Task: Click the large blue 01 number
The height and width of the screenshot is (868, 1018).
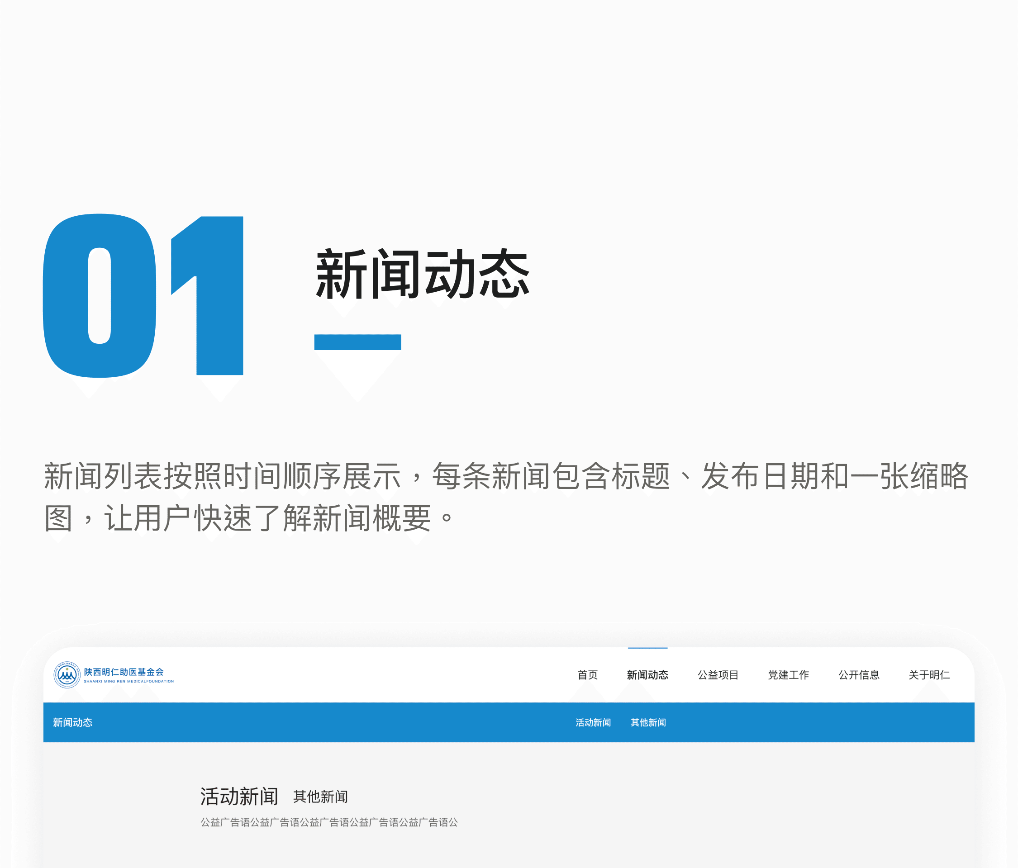Action: coord(143,296)
